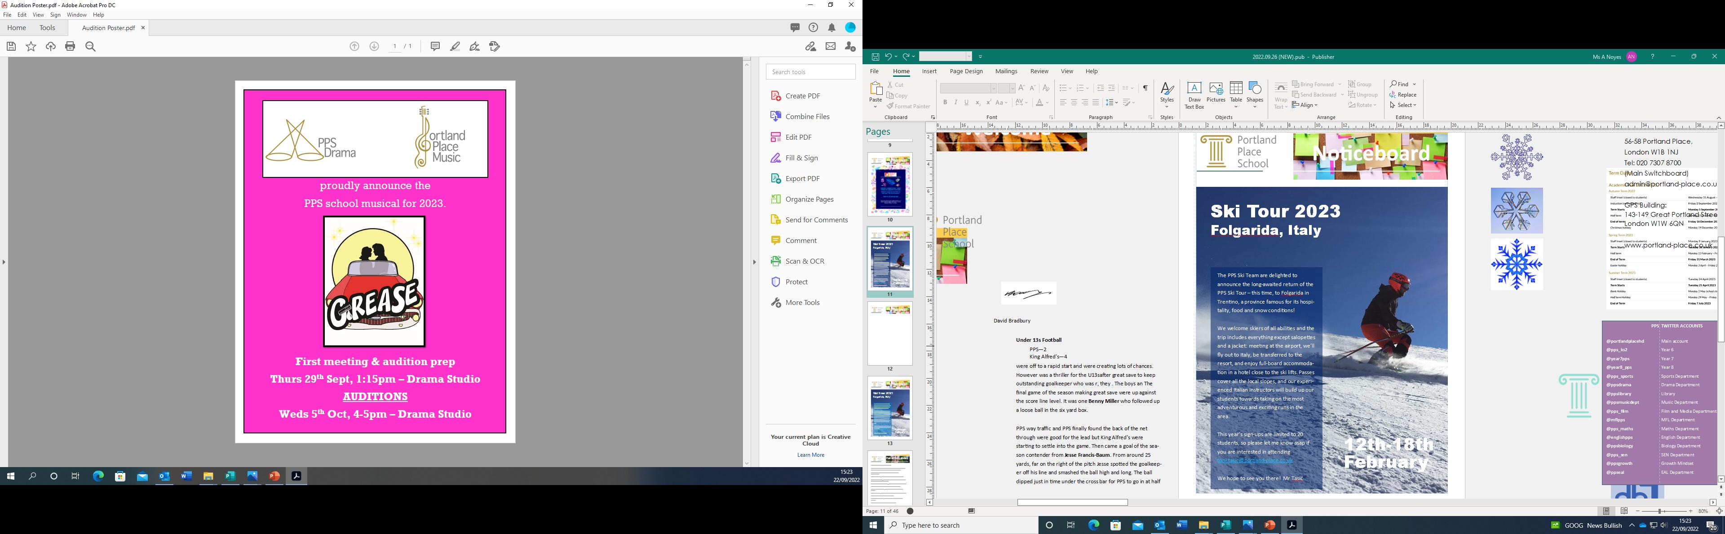The width and height of the screenshot is (1725, 534).
Task: Click the Learn More link
Action: pos(810,455)
